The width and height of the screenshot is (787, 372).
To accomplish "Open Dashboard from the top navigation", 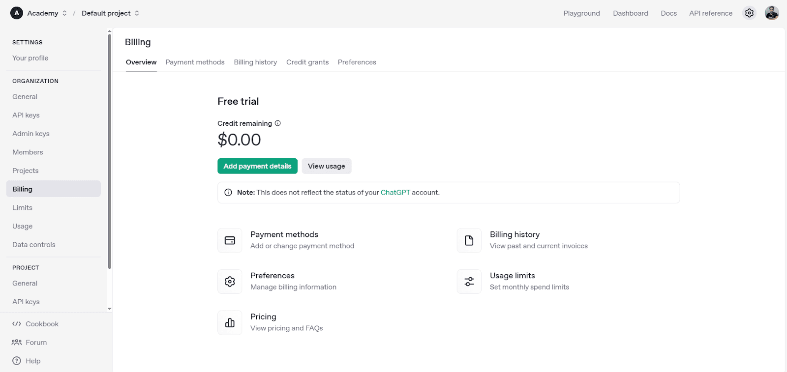I will click(x=631, y=13).
